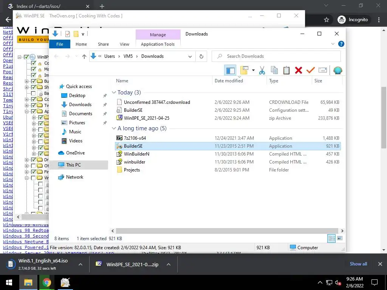Open options arrow for Win8PE_SE zip download
The height and width of the screenshot is (290, 387).
[x=169, y=264]
